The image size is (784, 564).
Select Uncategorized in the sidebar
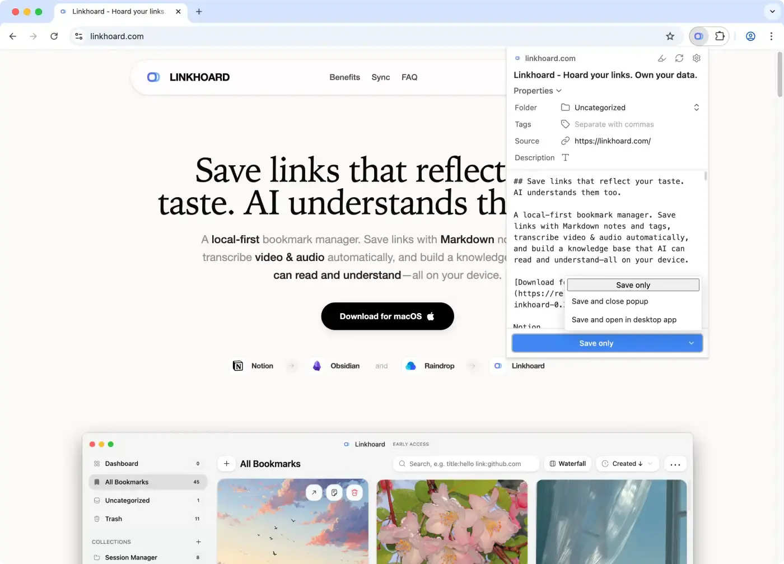148,501
